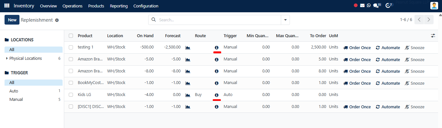This screenshot has height=128, width=442.
Task: Click the To Order value 2,500.00
Action: pos(318,47)
